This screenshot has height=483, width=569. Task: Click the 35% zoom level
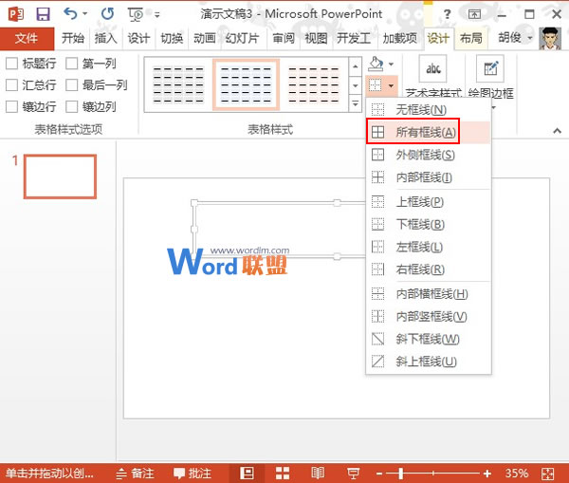pyautogui.click(x=517, y=474)
